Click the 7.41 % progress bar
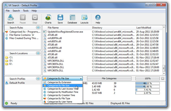The height and width of the screenshot is (111, 171). pos(148,90)
